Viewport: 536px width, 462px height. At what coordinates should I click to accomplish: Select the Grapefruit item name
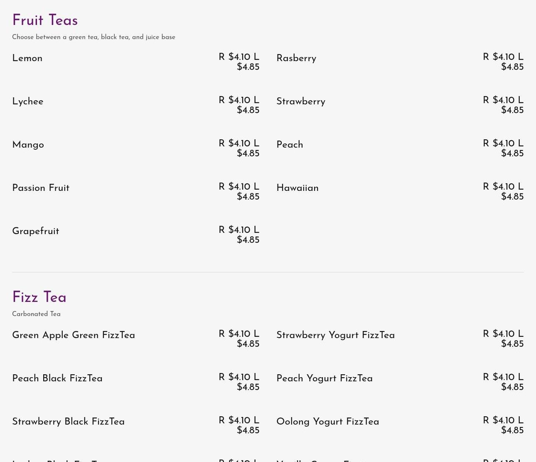click(x=36, y=231)
